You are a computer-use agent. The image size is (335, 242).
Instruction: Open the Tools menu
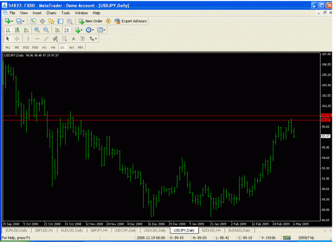point(65,13)
